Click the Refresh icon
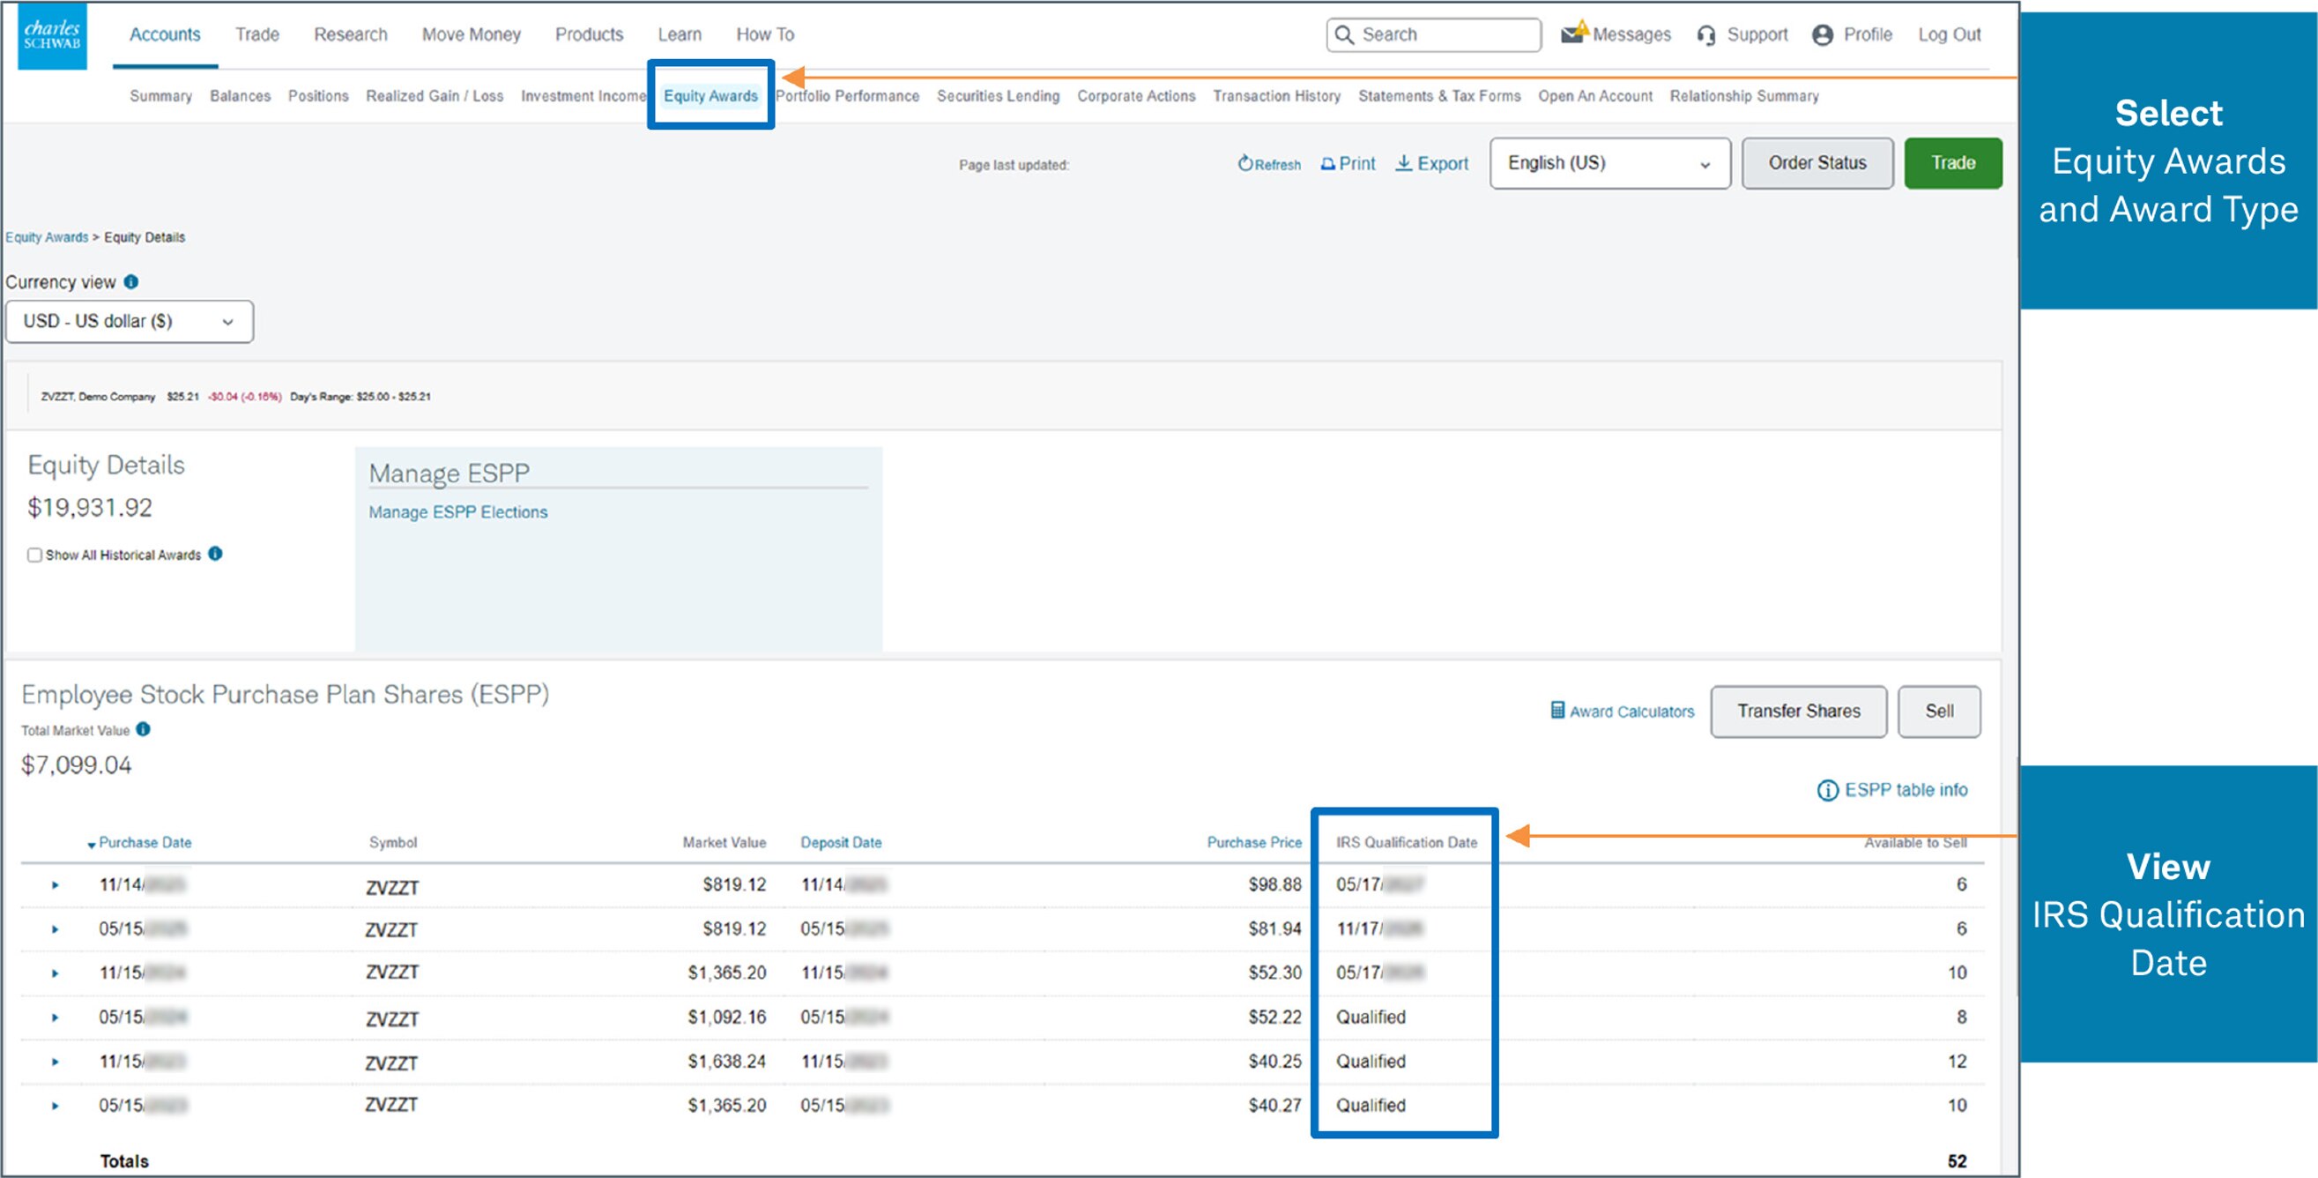2318x1178 pixels. click(x=1245, y=164)
